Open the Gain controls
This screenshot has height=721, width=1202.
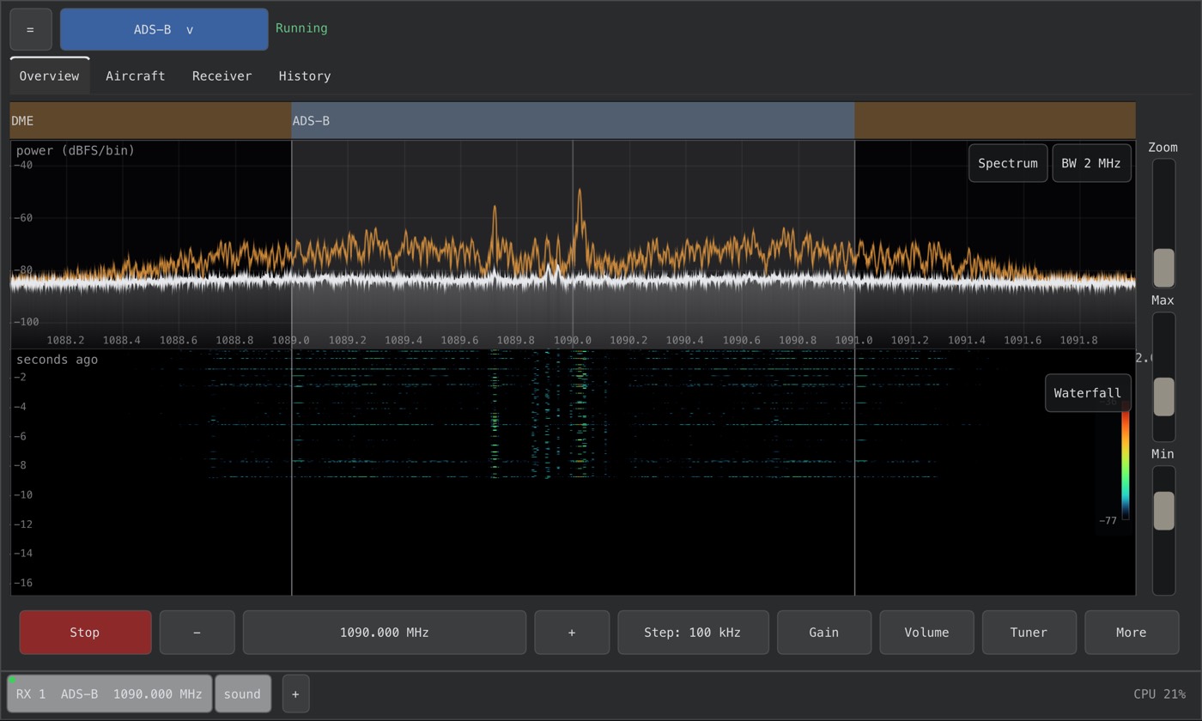[824, 633]
